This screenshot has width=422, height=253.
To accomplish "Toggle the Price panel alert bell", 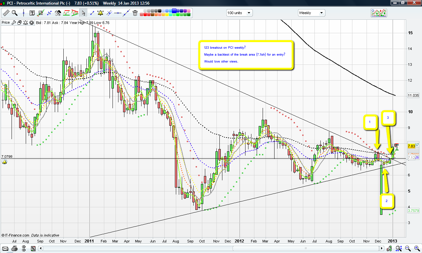I will pos(25,23).
